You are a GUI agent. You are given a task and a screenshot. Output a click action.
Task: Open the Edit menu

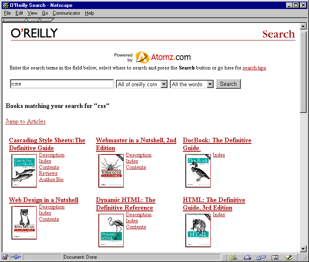19,13
